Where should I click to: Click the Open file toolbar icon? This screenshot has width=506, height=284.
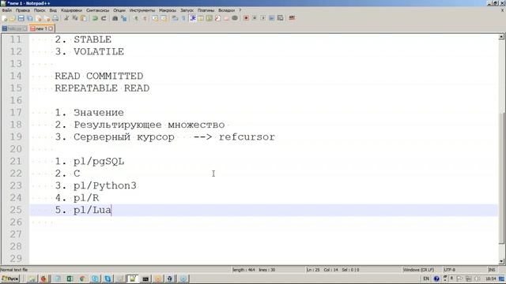tap(13, 18)
